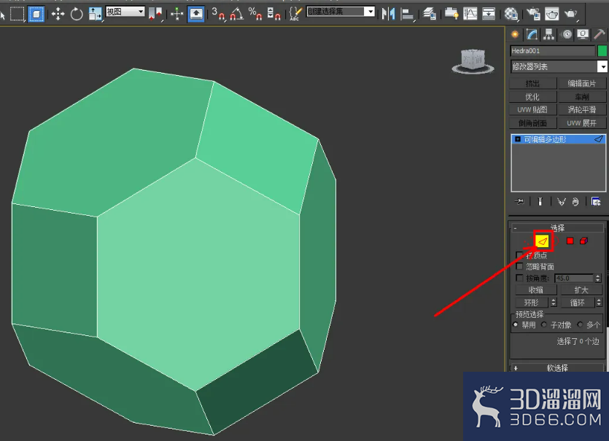Click the 按角度 value spinner arrows

pyautogui.click(x=598, y=278)
